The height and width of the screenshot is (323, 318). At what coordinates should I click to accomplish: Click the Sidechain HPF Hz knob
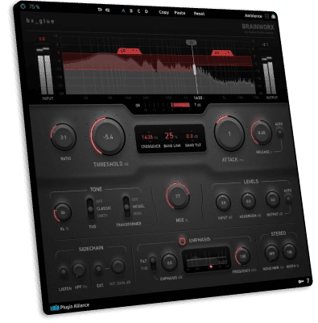(x=79, y=271)
